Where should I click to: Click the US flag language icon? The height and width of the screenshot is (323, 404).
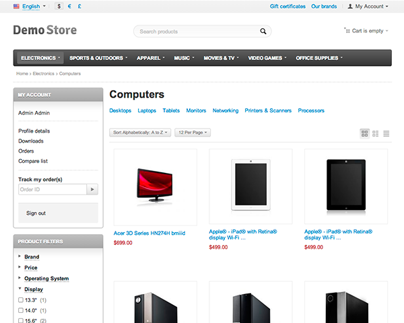click(16, 6)
